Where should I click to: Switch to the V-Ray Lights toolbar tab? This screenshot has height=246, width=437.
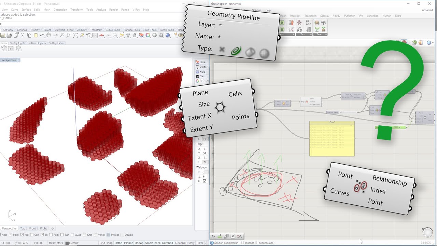18,43
